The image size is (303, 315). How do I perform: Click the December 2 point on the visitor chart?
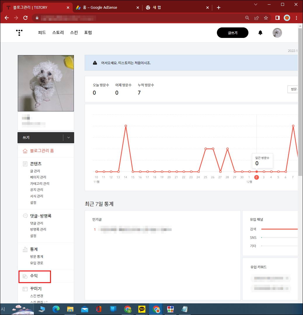pos(256,171)
